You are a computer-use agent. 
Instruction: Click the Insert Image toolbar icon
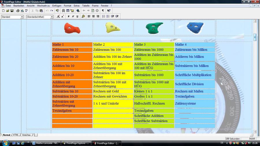(72, 11)
